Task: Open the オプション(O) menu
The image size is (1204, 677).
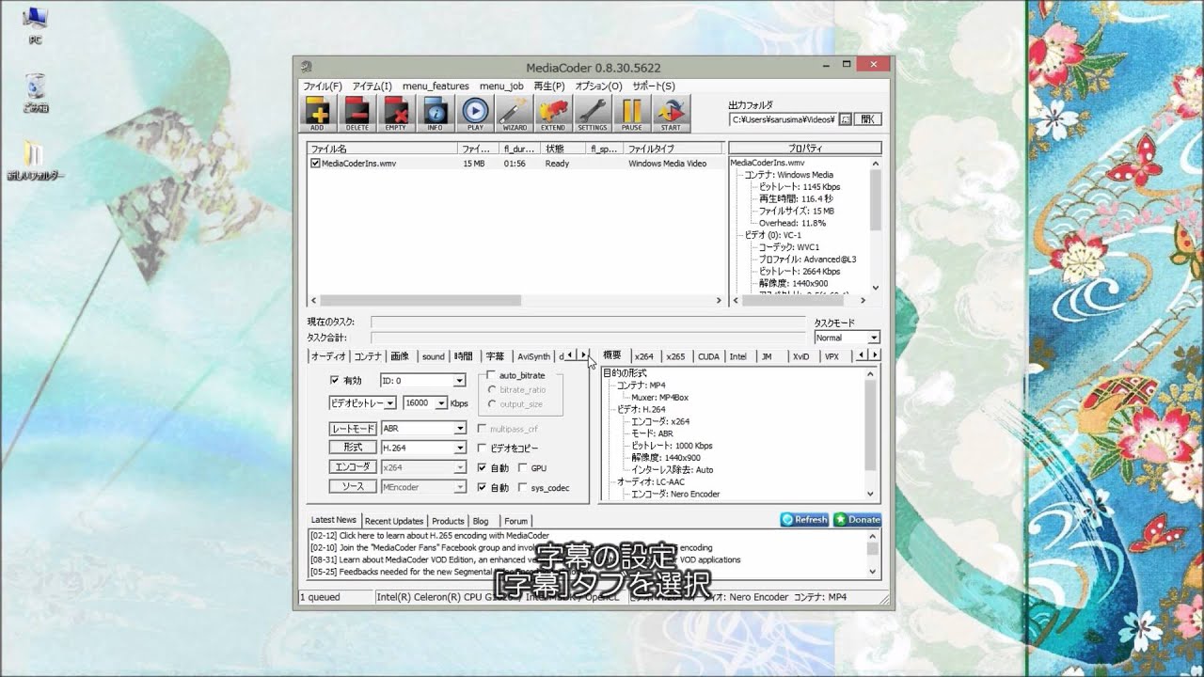Action: [x=598, y=86]
